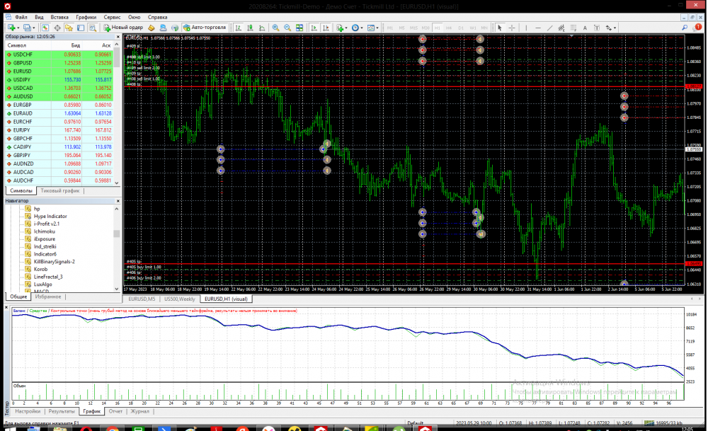Screen dimensions: 708x431
Task: Zoom in on the chart
Action: click(x=275, y=28)
